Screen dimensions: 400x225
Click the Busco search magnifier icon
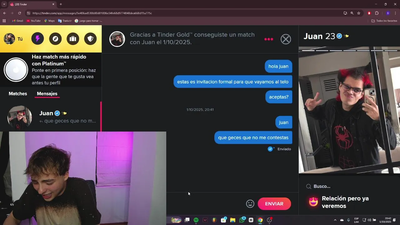pos(309,186)
